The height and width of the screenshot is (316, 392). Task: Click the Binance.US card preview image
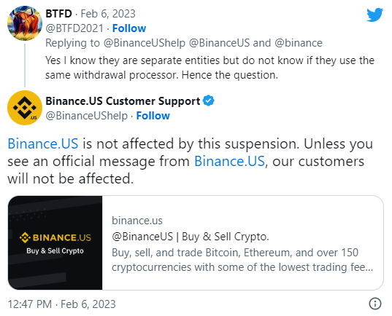[55, 242]
